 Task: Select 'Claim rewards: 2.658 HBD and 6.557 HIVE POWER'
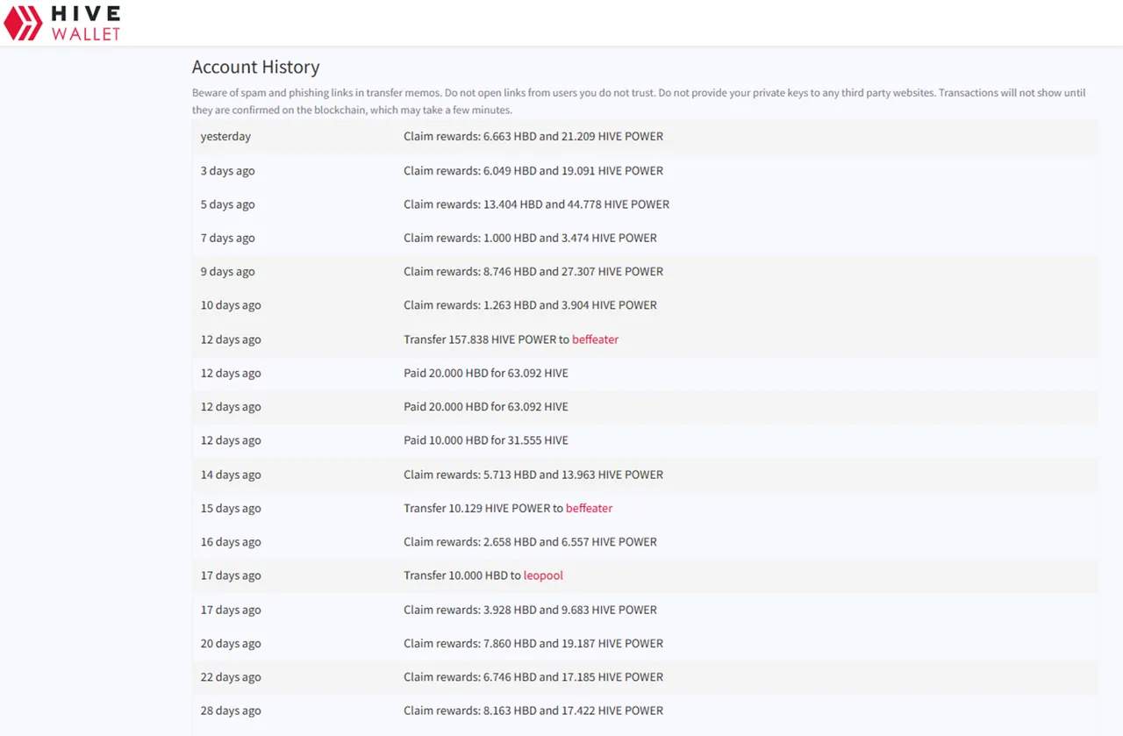click(x=530, y=542)
